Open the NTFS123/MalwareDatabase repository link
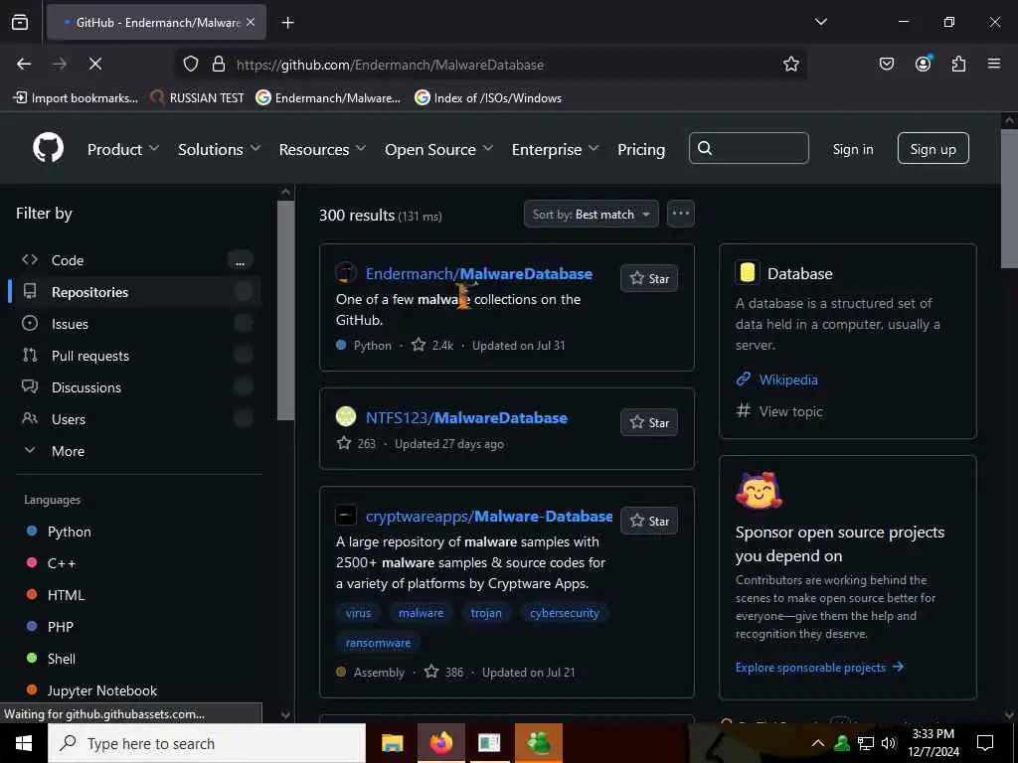Viewport: 1018px width, 763px height. (x=466, y=417)
